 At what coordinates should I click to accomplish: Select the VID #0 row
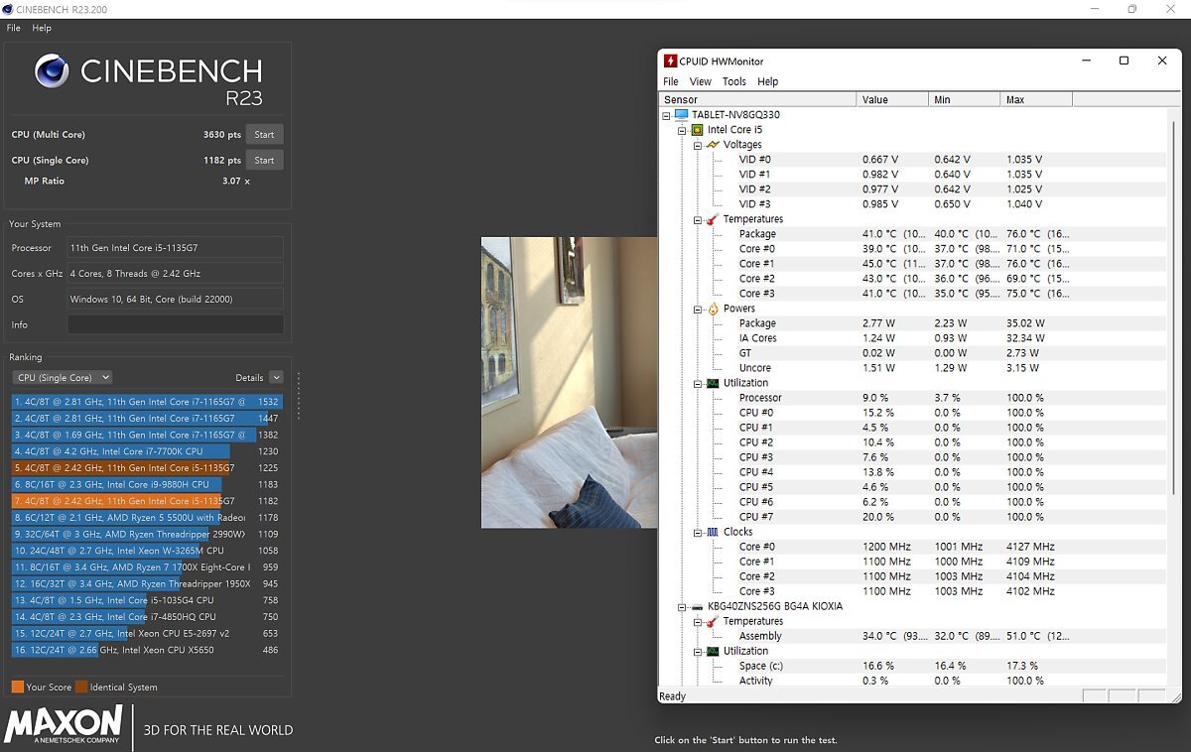[x=914, y=160]
